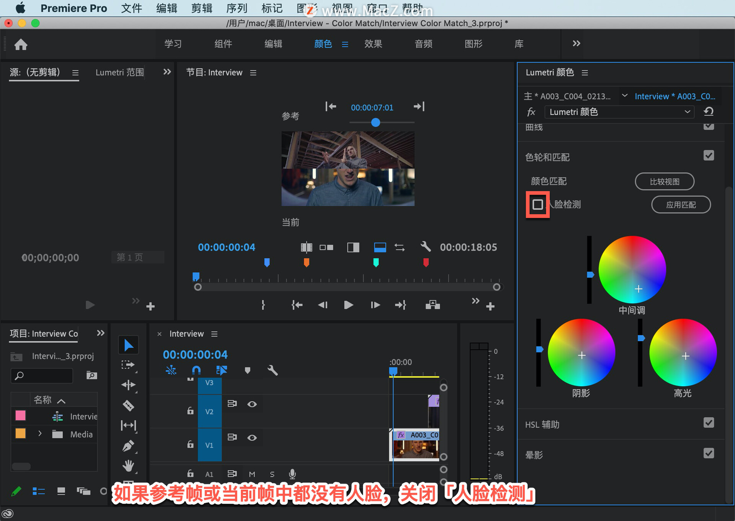The width and height of the screenshot is (735, 521).
Task: Toggle lock on track V2
Action: (x=190, y=411)
